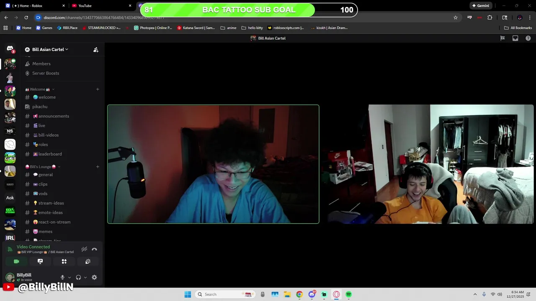Close the Home - Roblox tab
Viewport: 536px width, 301px height.
coord(64,6)
